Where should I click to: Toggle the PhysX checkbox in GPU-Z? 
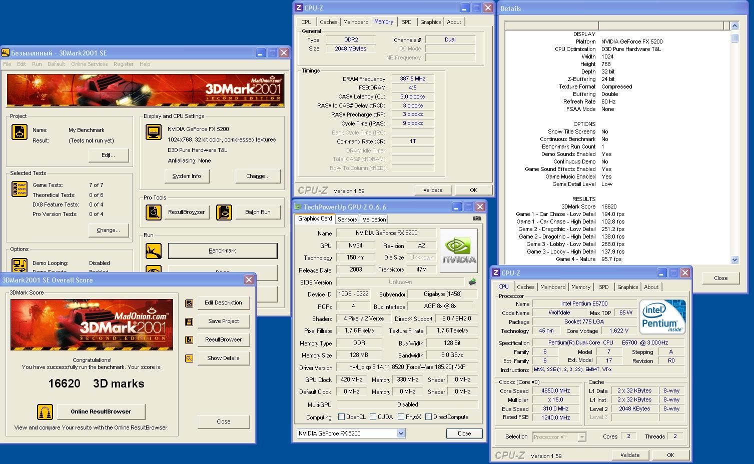(x=401, y=417)
